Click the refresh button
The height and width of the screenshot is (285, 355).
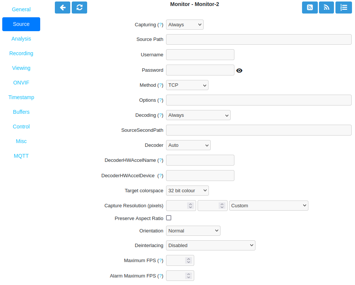(80, 8)
